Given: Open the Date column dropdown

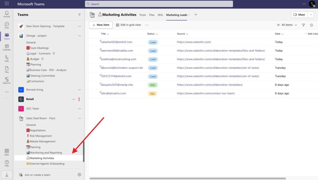Looking at the screenshot, I should 282,34.
